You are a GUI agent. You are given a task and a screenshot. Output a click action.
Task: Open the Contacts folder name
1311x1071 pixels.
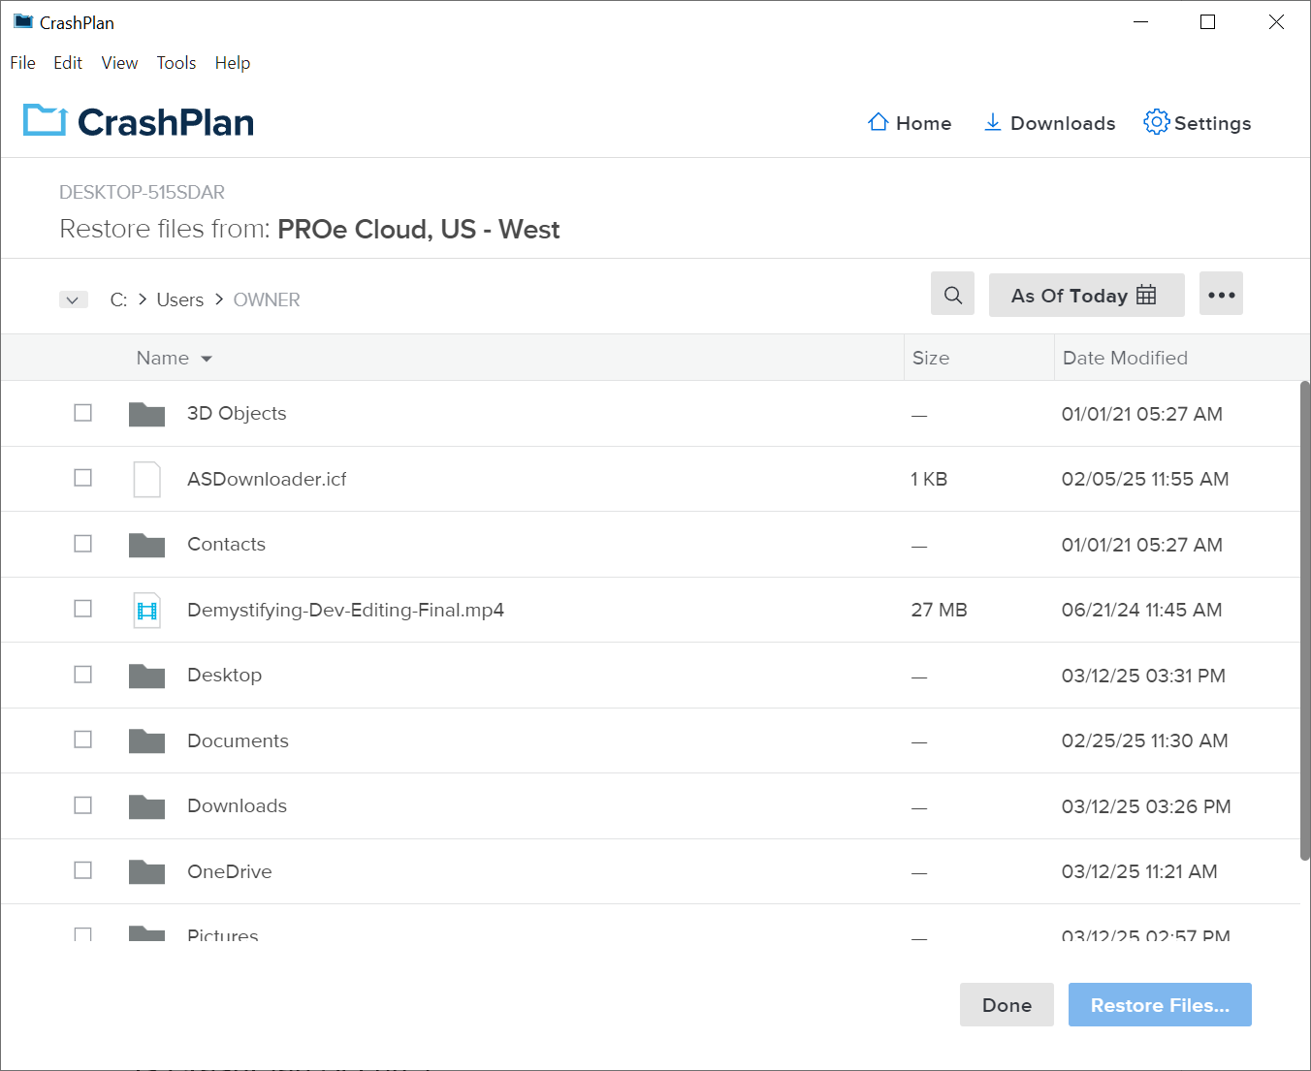click(x=226, y=544)
